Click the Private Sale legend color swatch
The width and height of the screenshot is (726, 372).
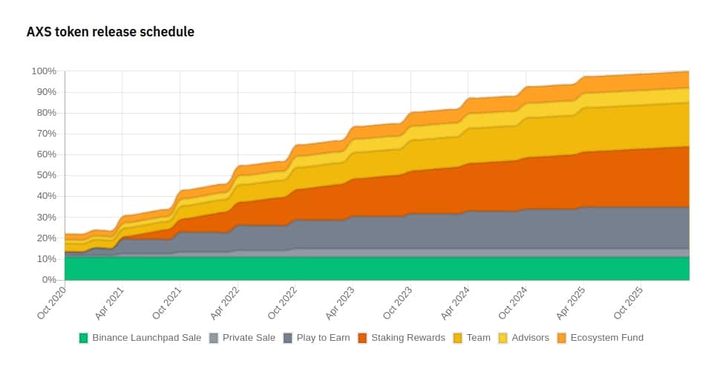[214, 338]
